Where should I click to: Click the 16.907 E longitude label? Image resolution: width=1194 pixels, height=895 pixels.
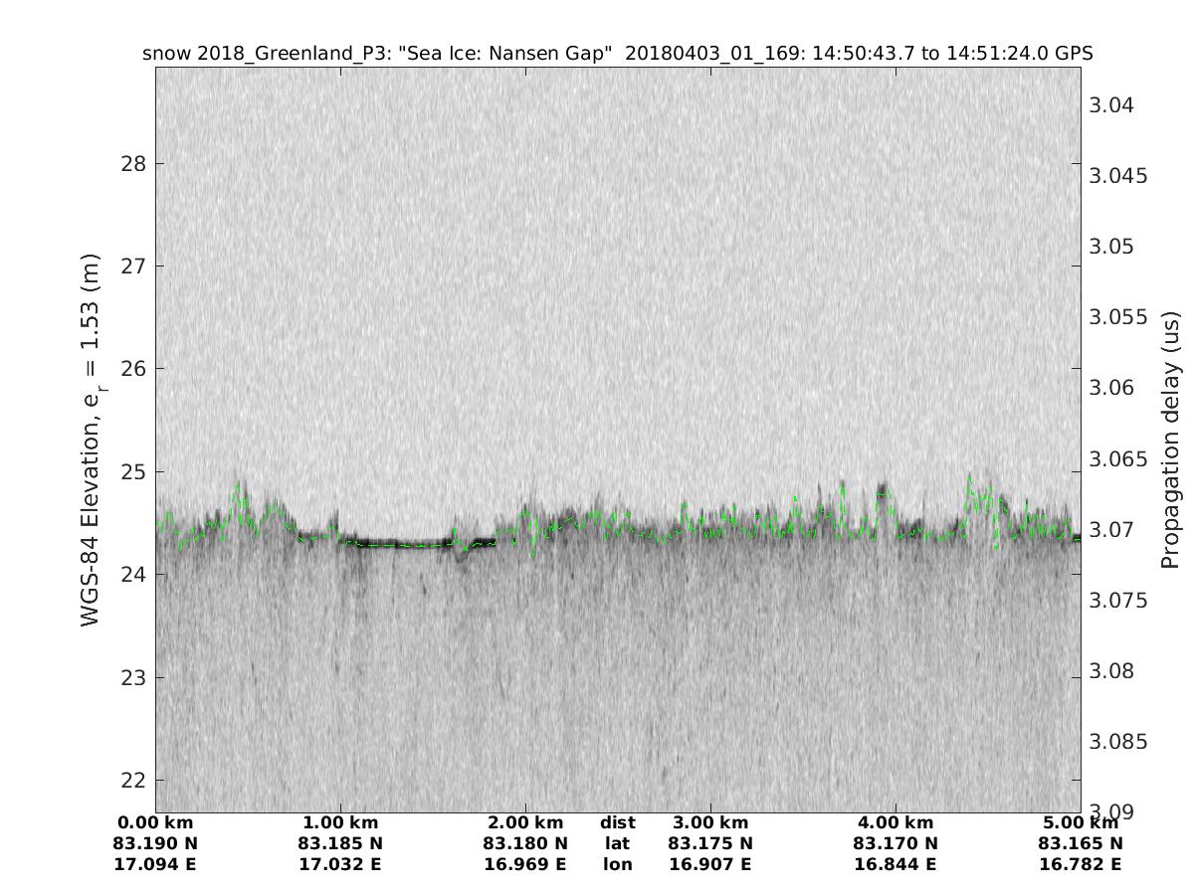(x=710, y=864)
